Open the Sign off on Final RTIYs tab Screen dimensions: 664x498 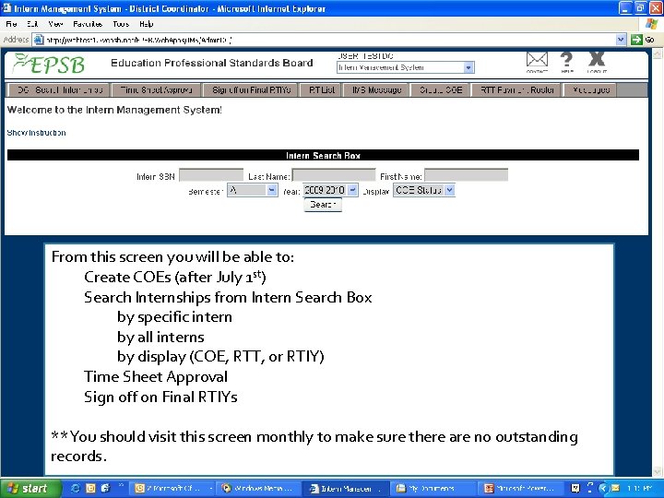coord(251,89)
